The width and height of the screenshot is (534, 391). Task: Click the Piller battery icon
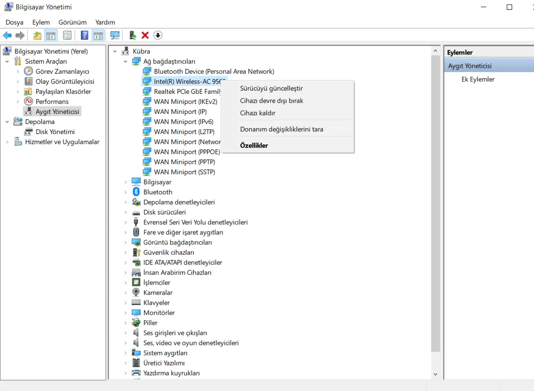(x=136, y=323)
